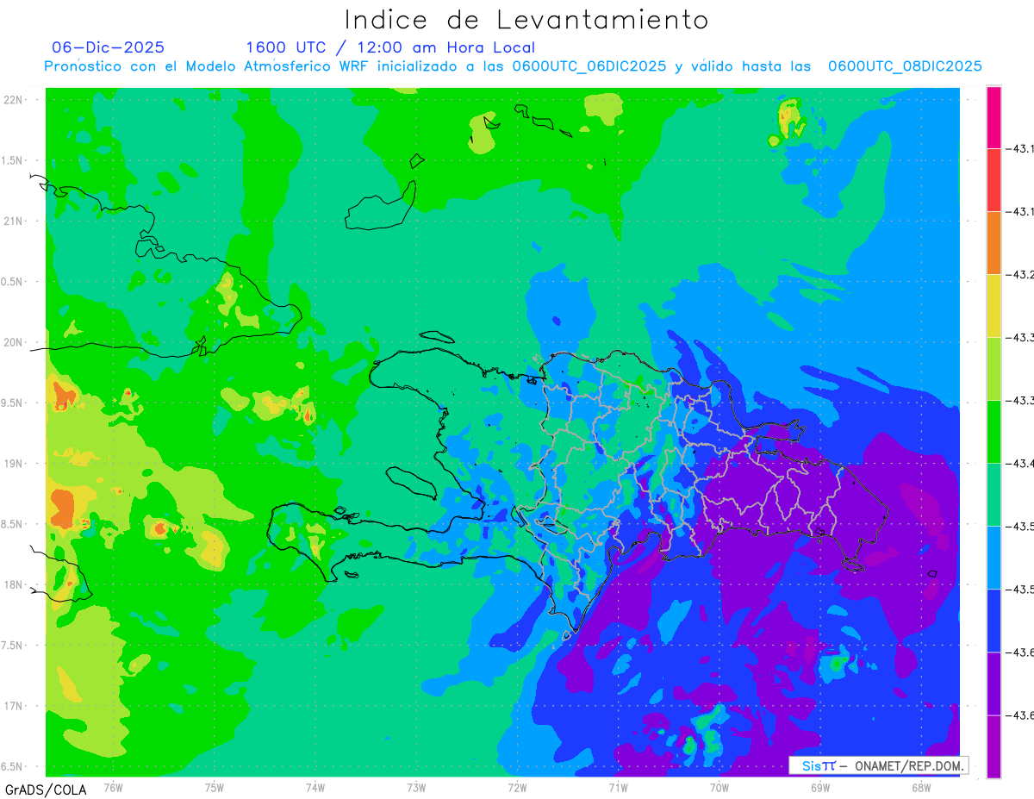Select the '1.5N' latitude tick label
The image size is (1034, 799).
click(11, 160)
